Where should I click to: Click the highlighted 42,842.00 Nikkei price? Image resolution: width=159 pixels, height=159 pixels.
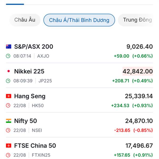pyautogui.click(x=138, y=71)
